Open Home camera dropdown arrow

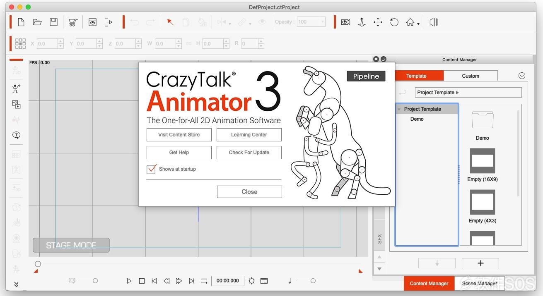pyautogui.click(x=418, y=24)
